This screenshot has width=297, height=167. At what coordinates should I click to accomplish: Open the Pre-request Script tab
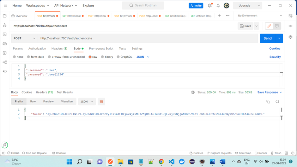pyautogui.click(x=101, y=49)
